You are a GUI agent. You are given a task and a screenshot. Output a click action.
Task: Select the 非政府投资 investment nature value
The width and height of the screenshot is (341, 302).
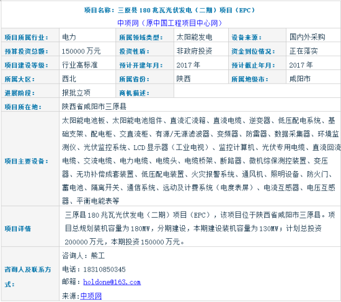(194, 51)
